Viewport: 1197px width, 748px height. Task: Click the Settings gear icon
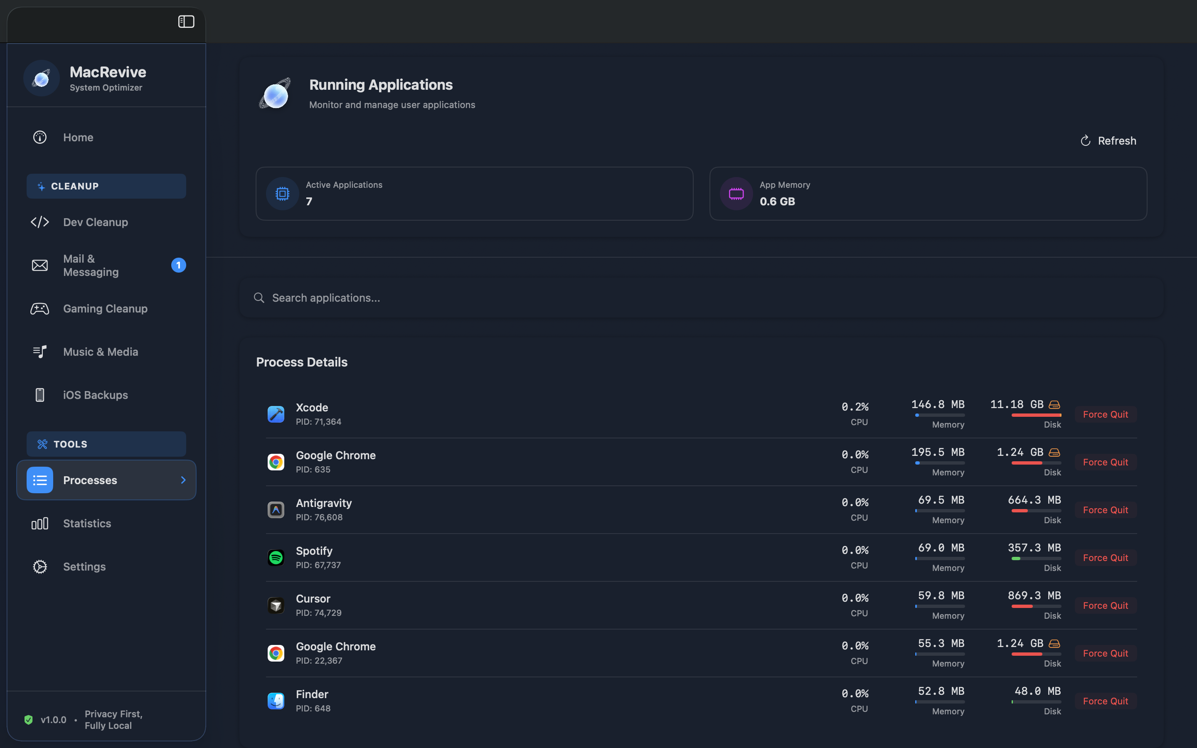point(39,566)
